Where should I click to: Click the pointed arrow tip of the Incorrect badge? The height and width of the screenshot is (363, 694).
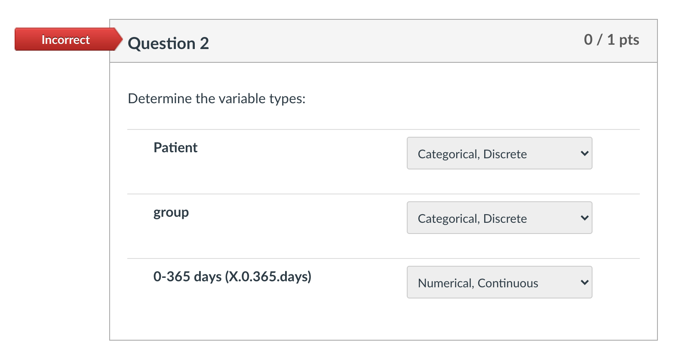(119, 40)
